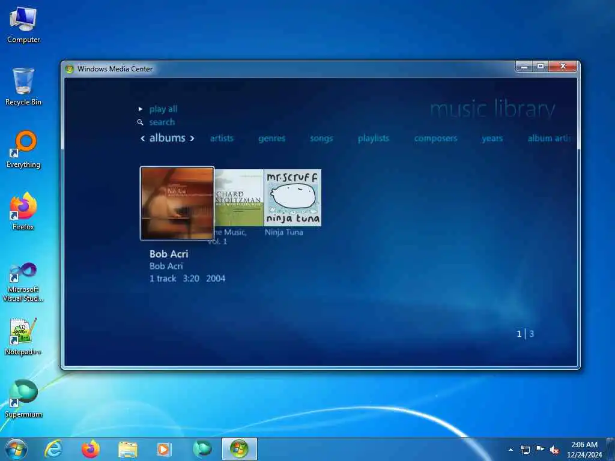Switch to the playlists tab
615x461 pixels.
tap(374, 138)
